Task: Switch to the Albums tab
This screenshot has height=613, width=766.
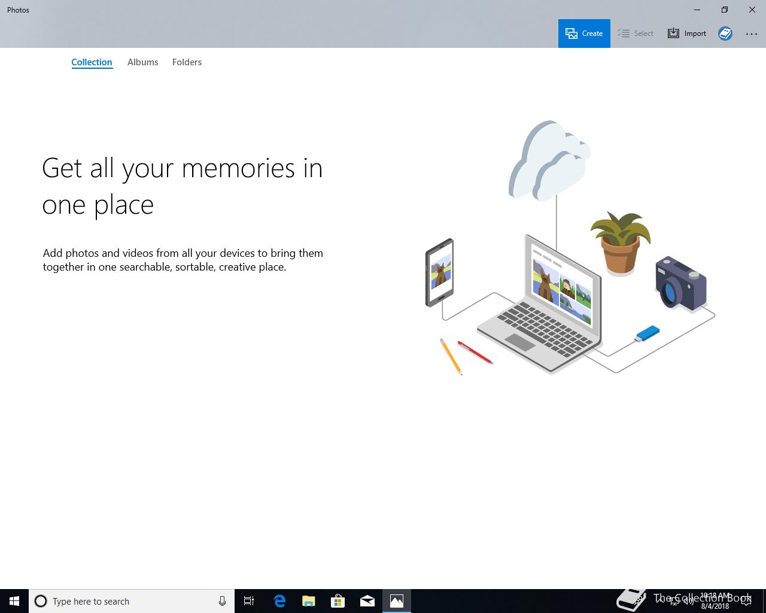Action: click(143, 62)
